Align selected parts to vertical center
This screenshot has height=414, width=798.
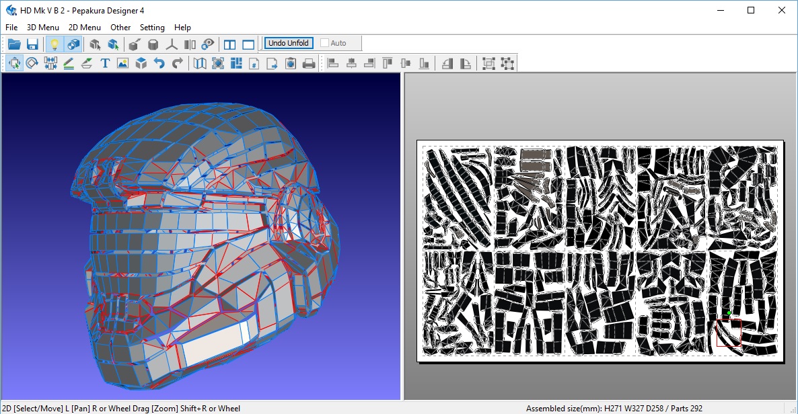(x=406, y=63)
